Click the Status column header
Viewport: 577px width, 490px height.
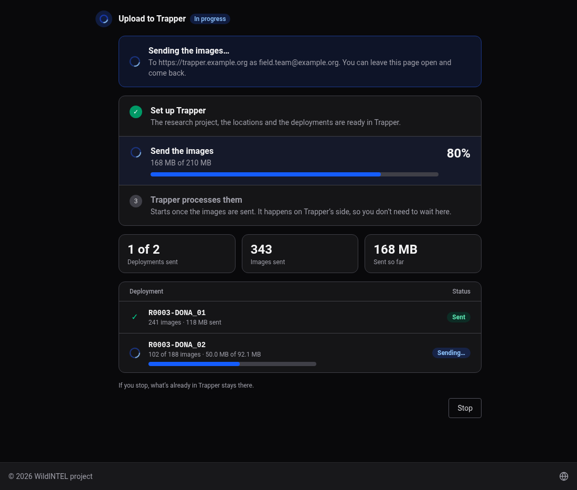(x=461, y=291)
